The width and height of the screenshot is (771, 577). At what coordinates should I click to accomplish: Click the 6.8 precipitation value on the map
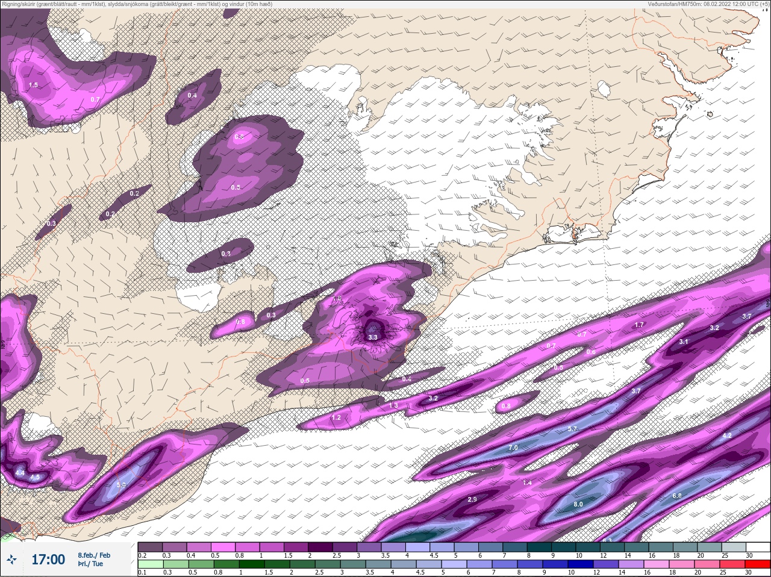coord(677,496)
